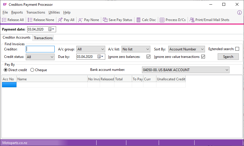Select the highlighted blue Acc No cell
The width and height of the screenshot is (244, 146).
point(9,85)
